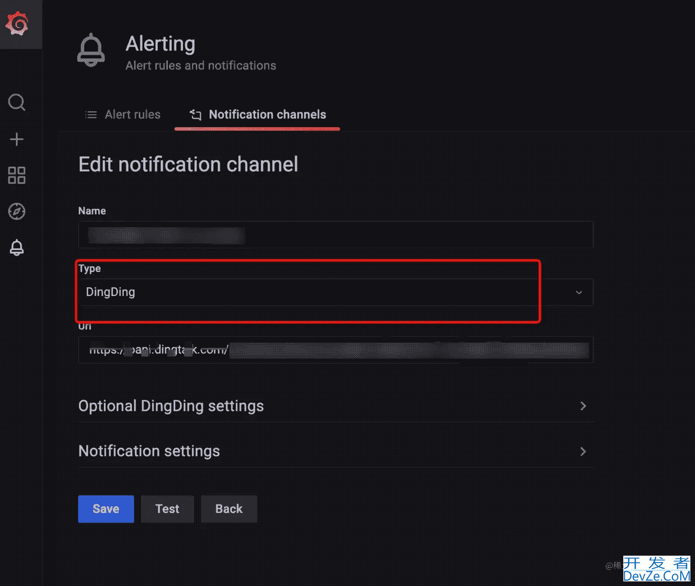The width and height of the screenshot is (695, 586).
Task: Click the Alerting page title
Action: pyautogui.click(x=160, y=44)
